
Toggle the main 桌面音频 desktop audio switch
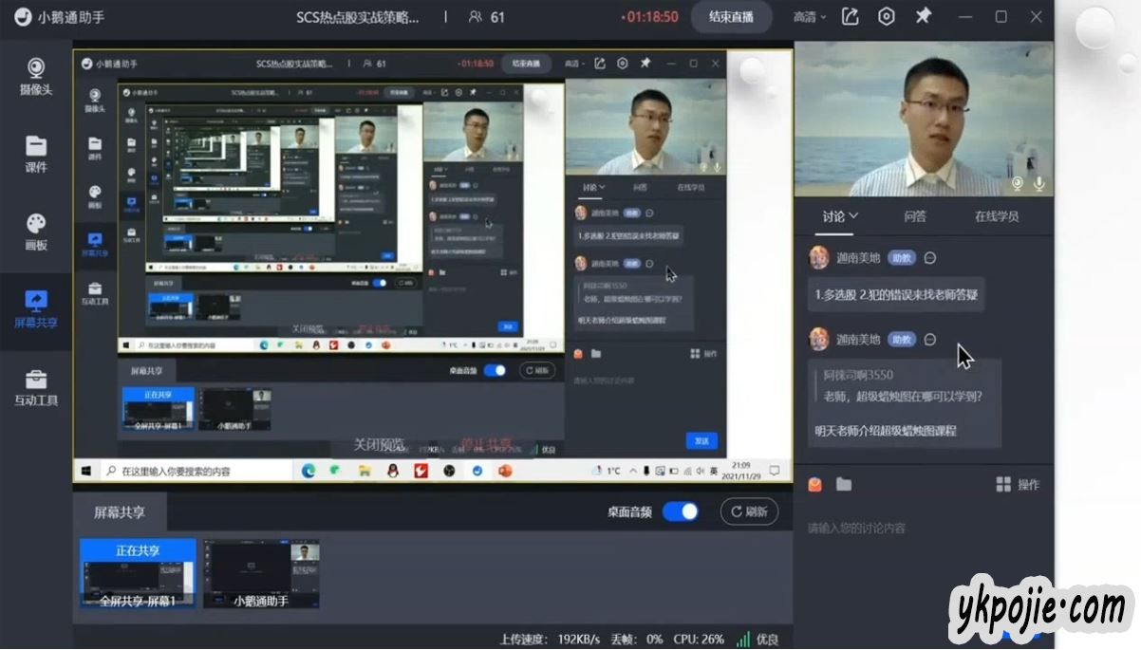tap(680, 511)
